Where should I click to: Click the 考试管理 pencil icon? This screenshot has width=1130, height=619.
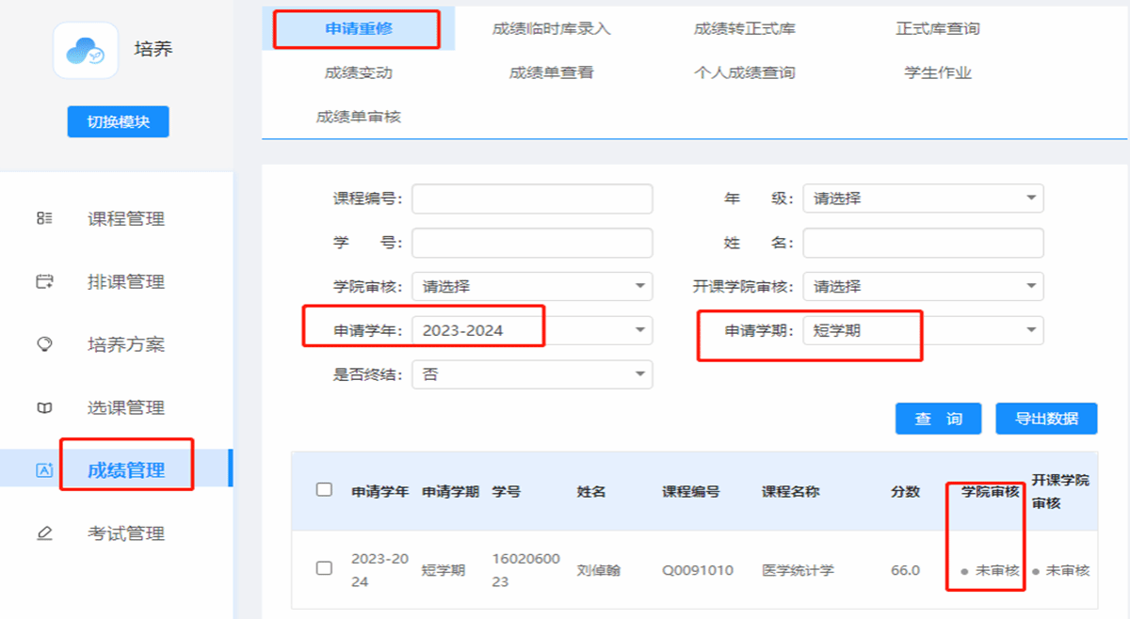click(44, 533)
